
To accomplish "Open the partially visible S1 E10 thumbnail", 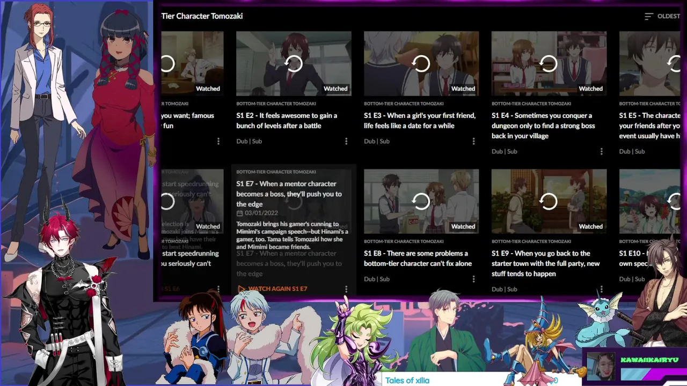I will pos(649,201).
